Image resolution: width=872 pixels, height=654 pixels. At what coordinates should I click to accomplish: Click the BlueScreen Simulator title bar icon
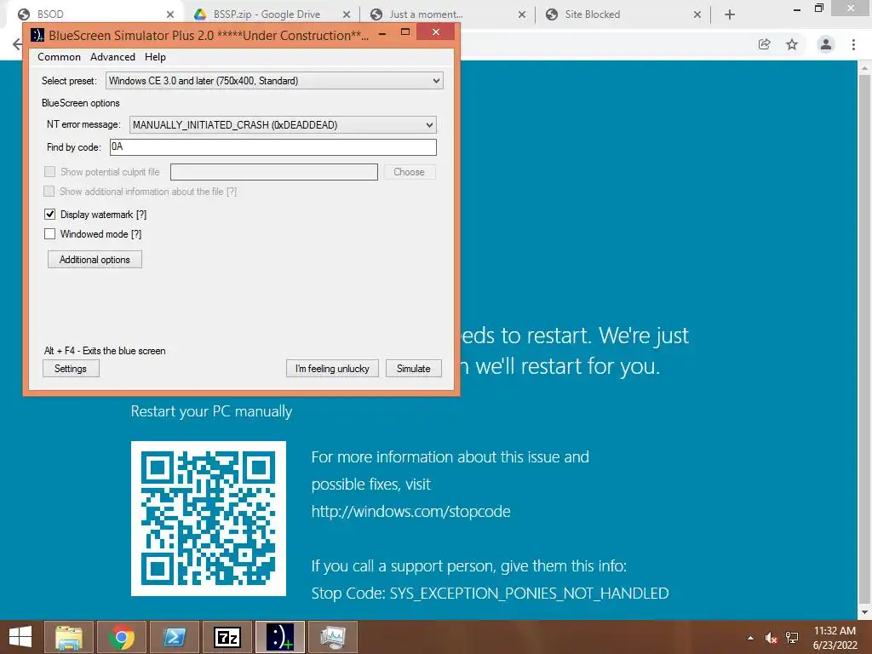click(37, 35)
